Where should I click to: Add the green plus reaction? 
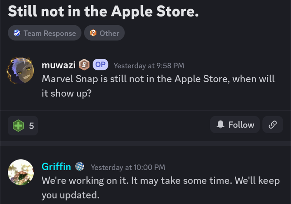click(23, 126)
